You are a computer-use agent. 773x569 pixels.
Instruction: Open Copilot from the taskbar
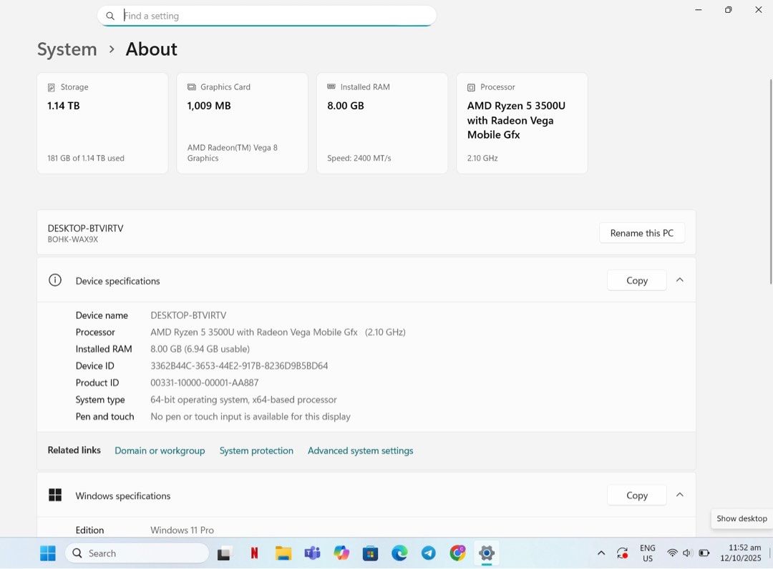point(341,553)
